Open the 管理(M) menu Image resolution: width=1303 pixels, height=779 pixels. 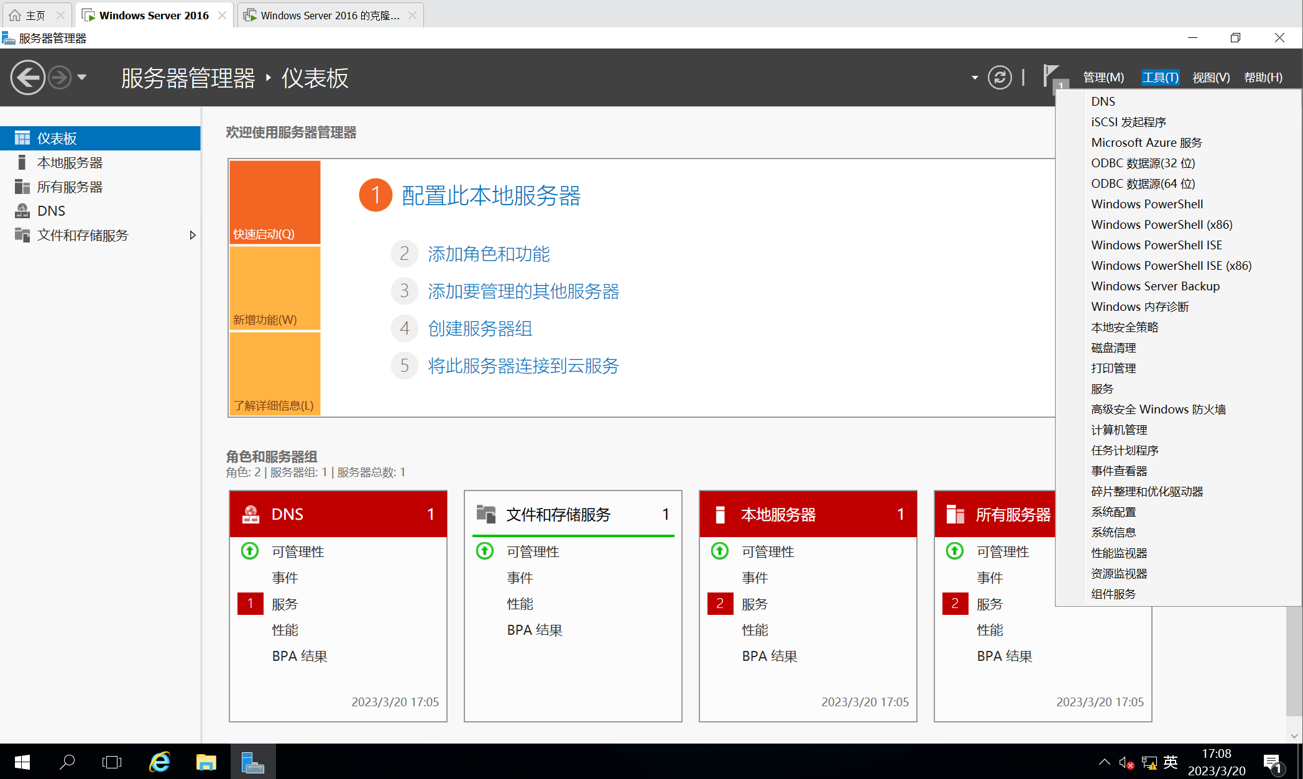(x=1103, y=78)
